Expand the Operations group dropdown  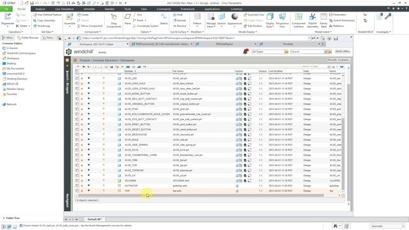coord(15,32)
